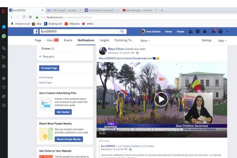This screenshot has width=237, height=158.
Task: Open the eBay bookmark
Action: pyautogui.click(x=37, y=24)
